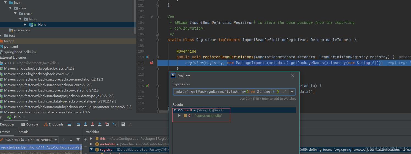The width and height of the screenshot is (411, 154).
Task: Expand the metadata variable
Action: coord(92,144)
